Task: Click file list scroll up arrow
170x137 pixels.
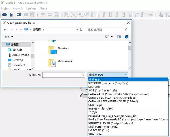Action: (130, 42)
